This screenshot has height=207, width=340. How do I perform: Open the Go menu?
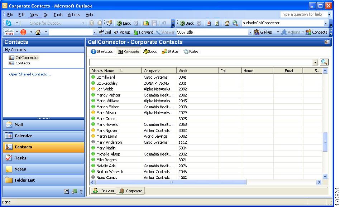(46, 15)
